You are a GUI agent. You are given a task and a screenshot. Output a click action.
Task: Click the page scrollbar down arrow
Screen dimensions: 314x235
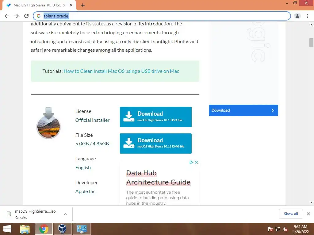[x=312, y=203]
